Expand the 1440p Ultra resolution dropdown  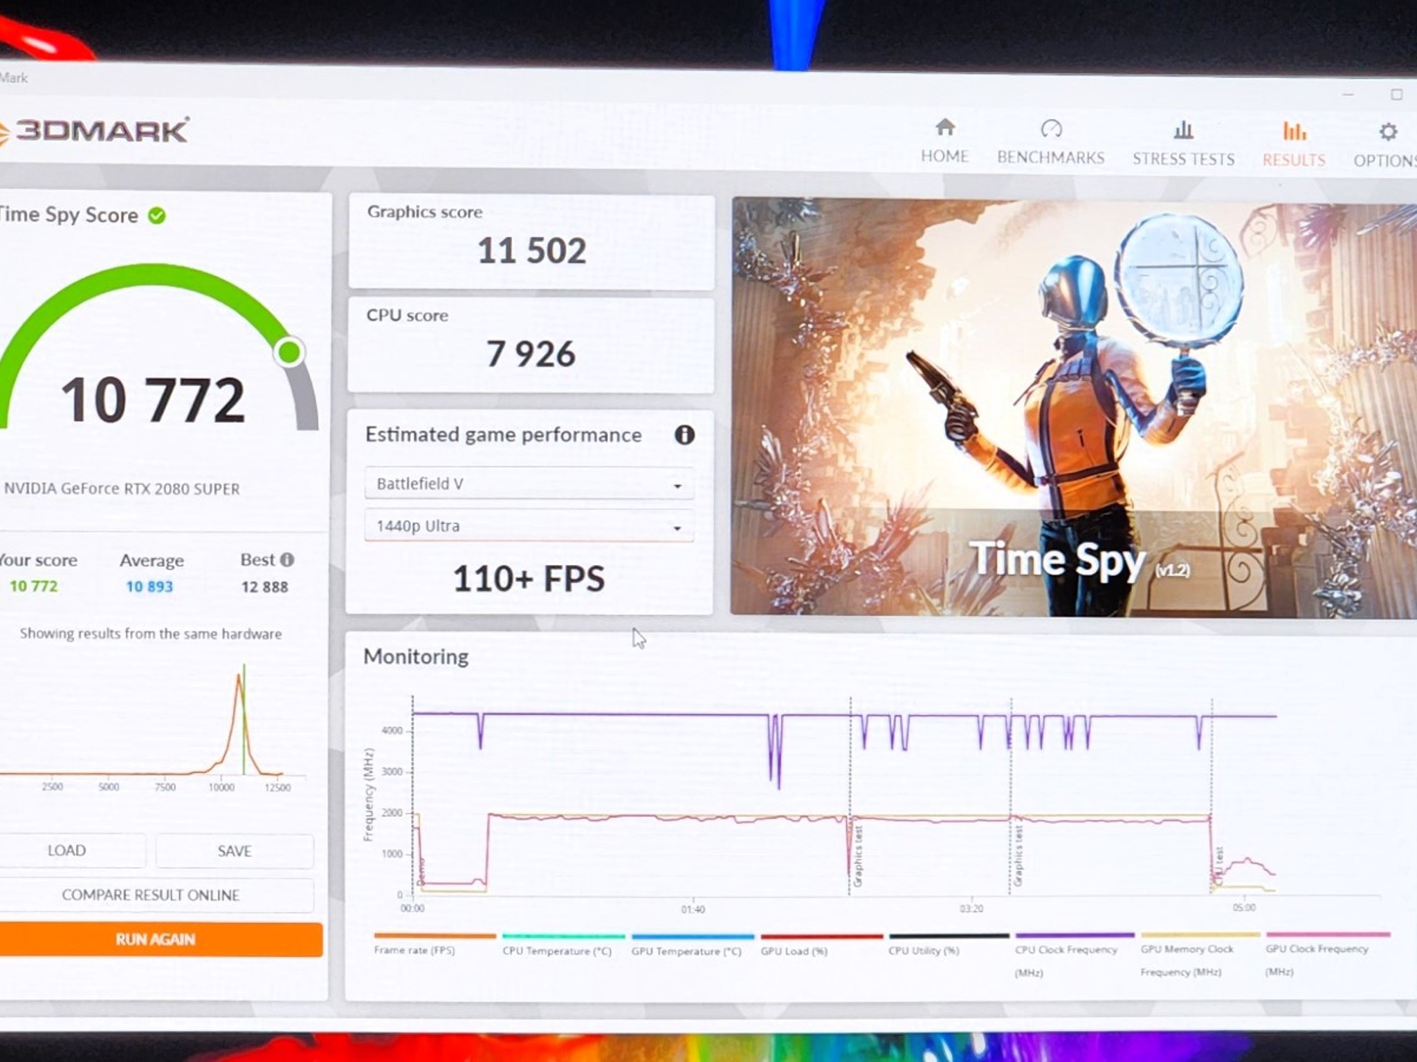pos(529,526)
